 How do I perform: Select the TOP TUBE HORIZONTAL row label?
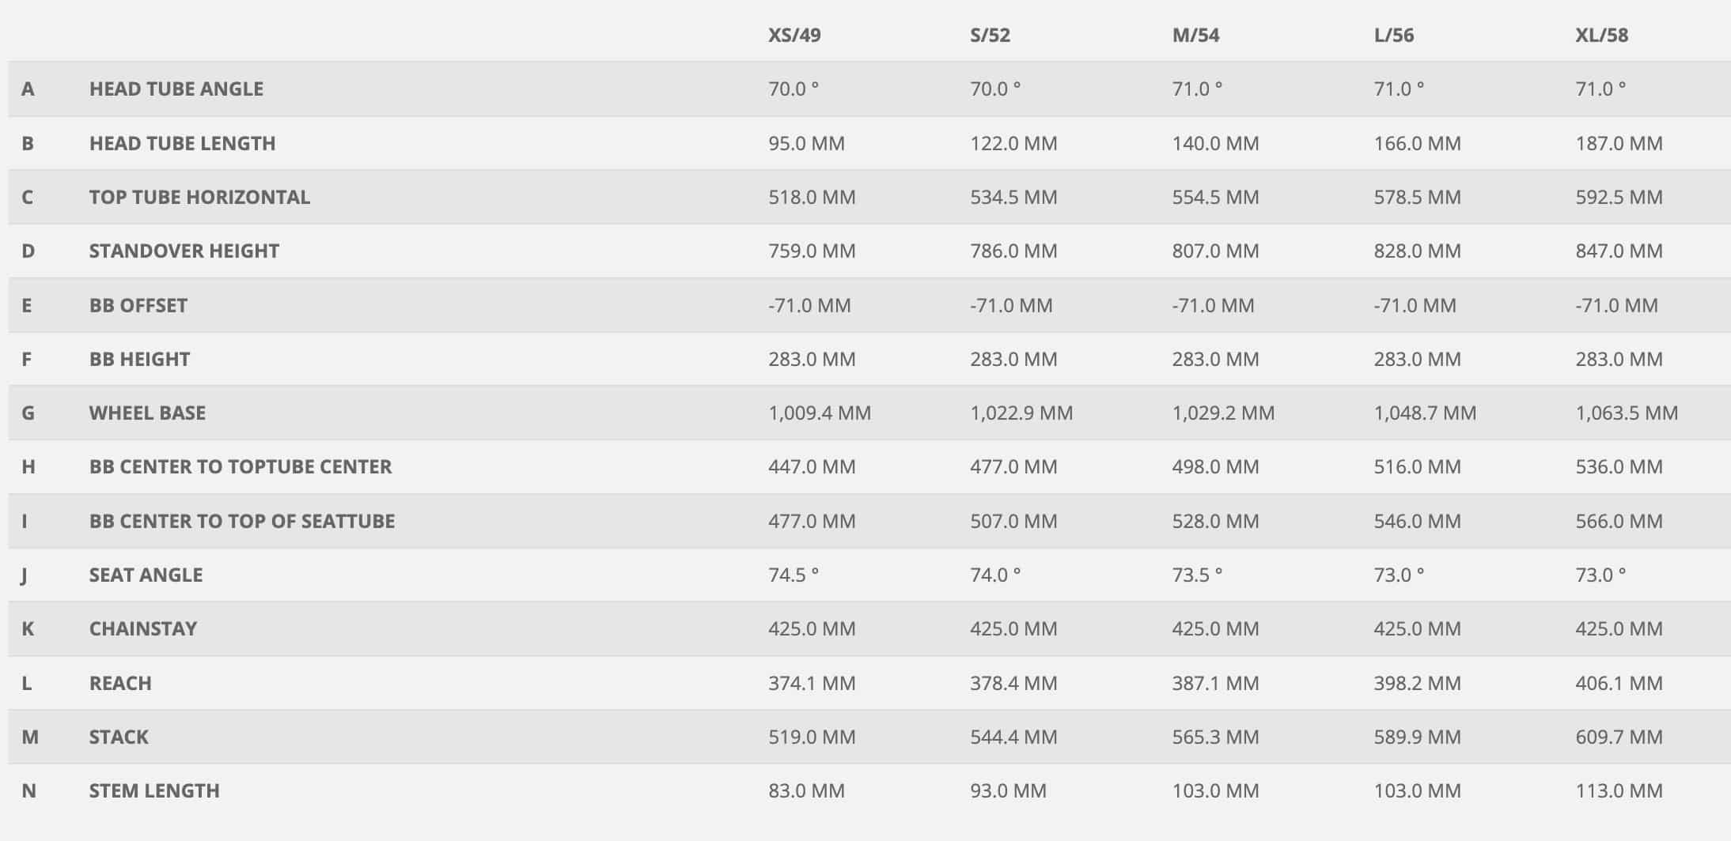(199, 198)
